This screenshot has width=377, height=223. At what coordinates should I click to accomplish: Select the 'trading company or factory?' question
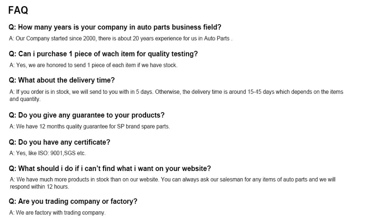coord(73,201)
